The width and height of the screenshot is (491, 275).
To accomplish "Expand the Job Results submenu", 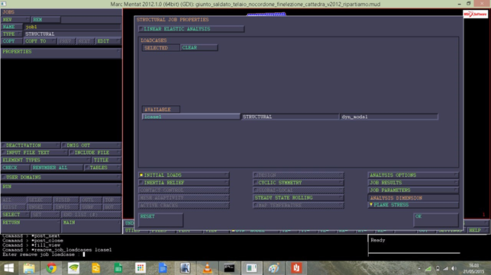I will (413, 183).
